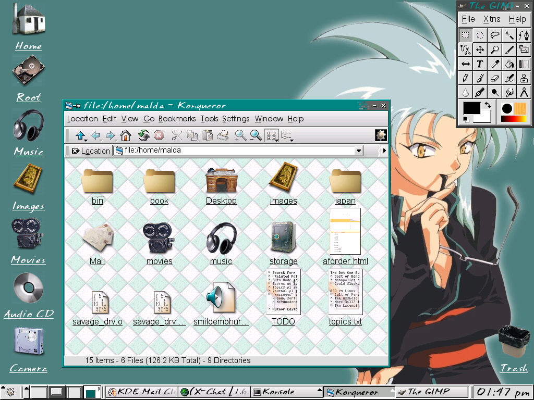Pick the Clone stamp tool in GIMP
This screenshot has height=400, width=534.
tap(524, 78)
